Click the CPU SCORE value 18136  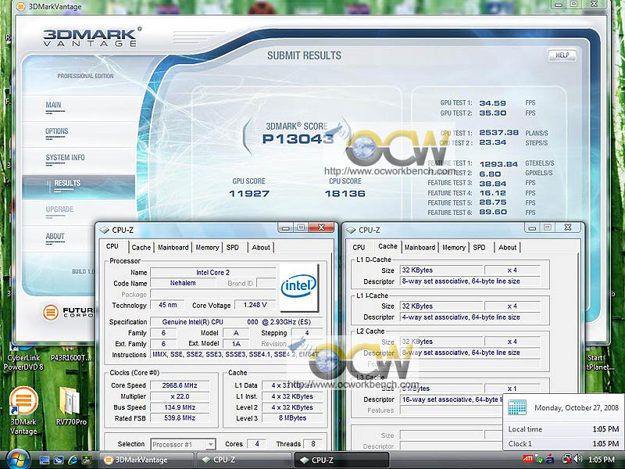[345, 194]
